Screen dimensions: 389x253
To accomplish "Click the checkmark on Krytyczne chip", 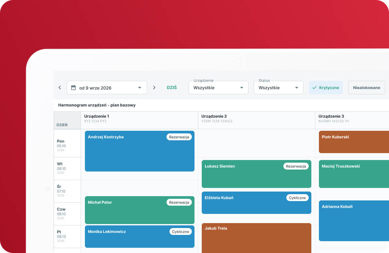I will click(x=314, y=87).
